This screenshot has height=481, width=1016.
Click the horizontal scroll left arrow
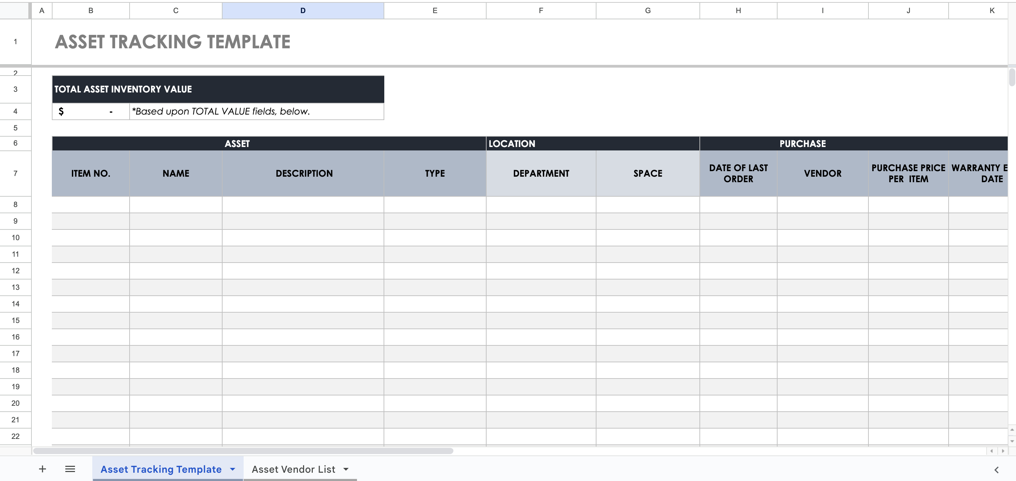coord(991,451)
